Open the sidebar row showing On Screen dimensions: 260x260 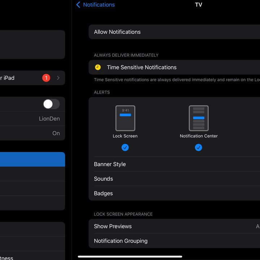[x=32, y=133]
